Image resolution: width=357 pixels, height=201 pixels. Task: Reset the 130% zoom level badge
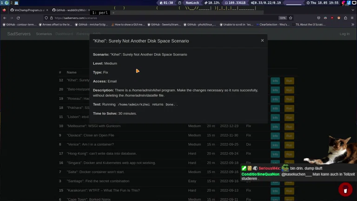pyautogui.click(x=282, y=18)
